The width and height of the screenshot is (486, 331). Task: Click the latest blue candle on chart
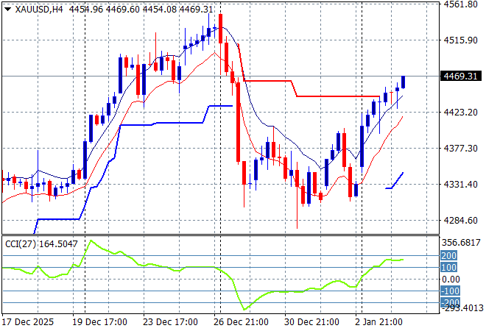403,82
